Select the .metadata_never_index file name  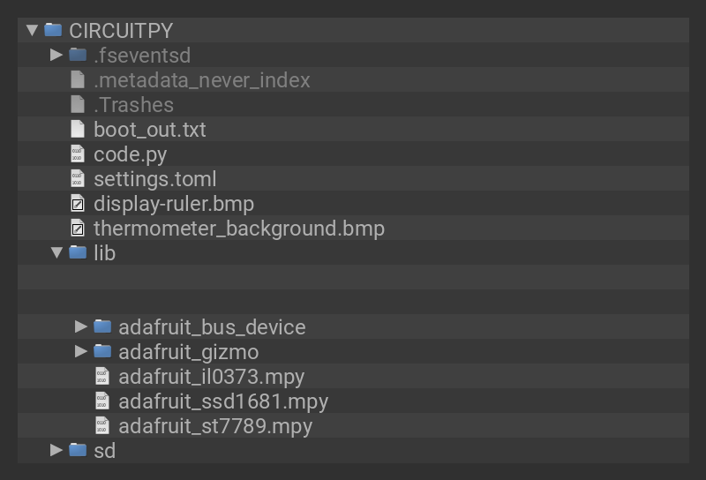point(202,79)
